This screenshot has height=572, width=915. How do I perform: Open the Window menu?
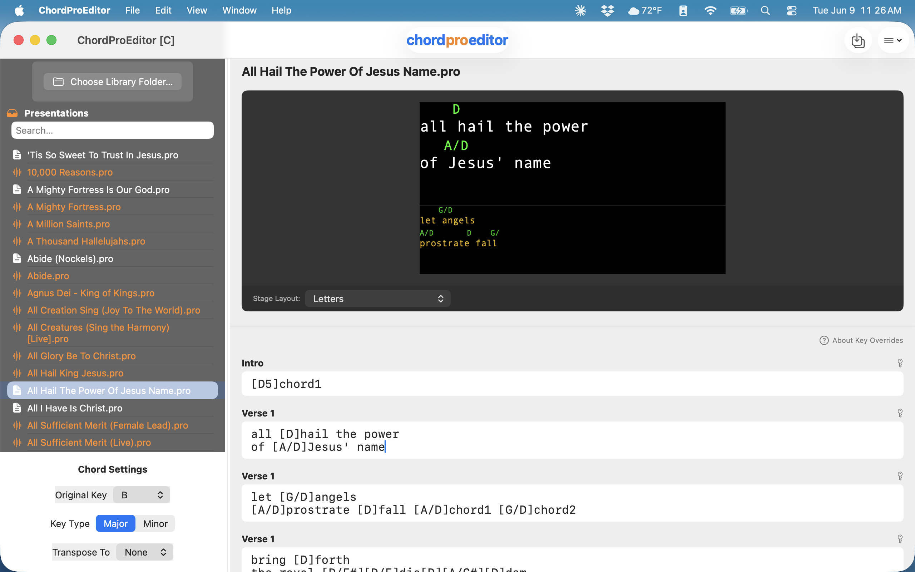pos(239,10)
